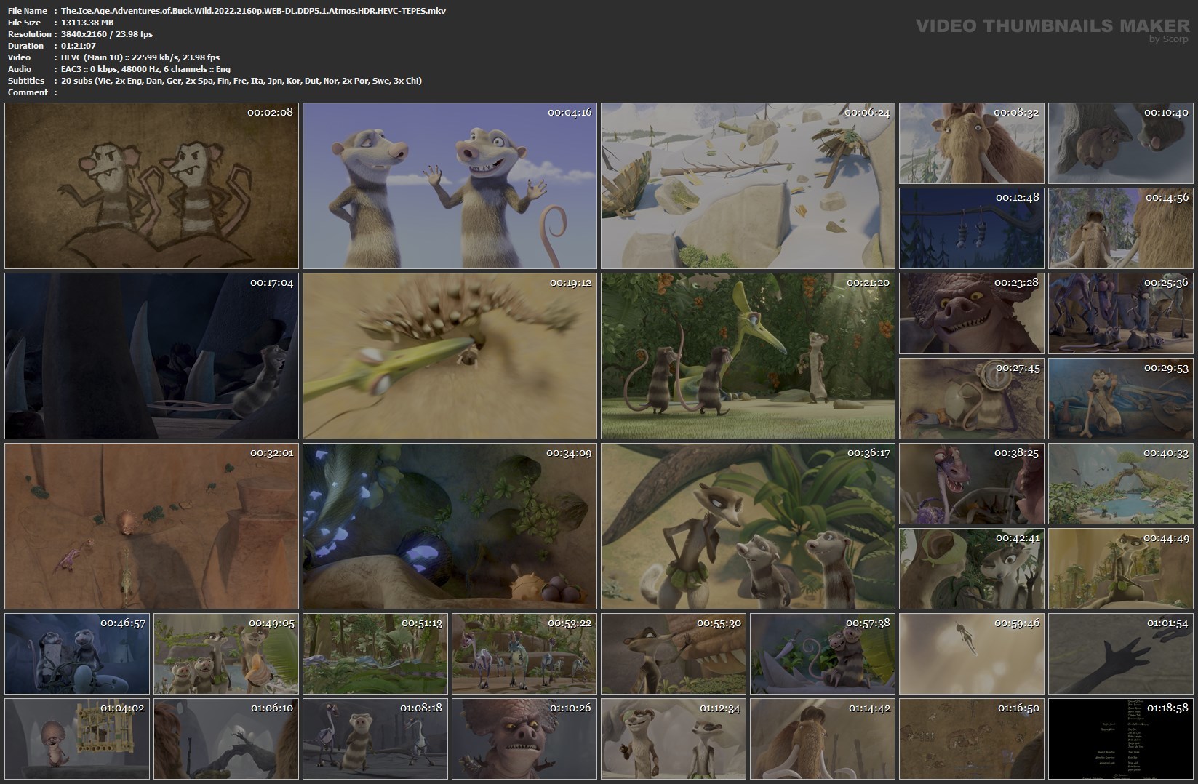
Task: Open the blurred thumbnail at 00:19:12
Action: (x=450, y=356)
